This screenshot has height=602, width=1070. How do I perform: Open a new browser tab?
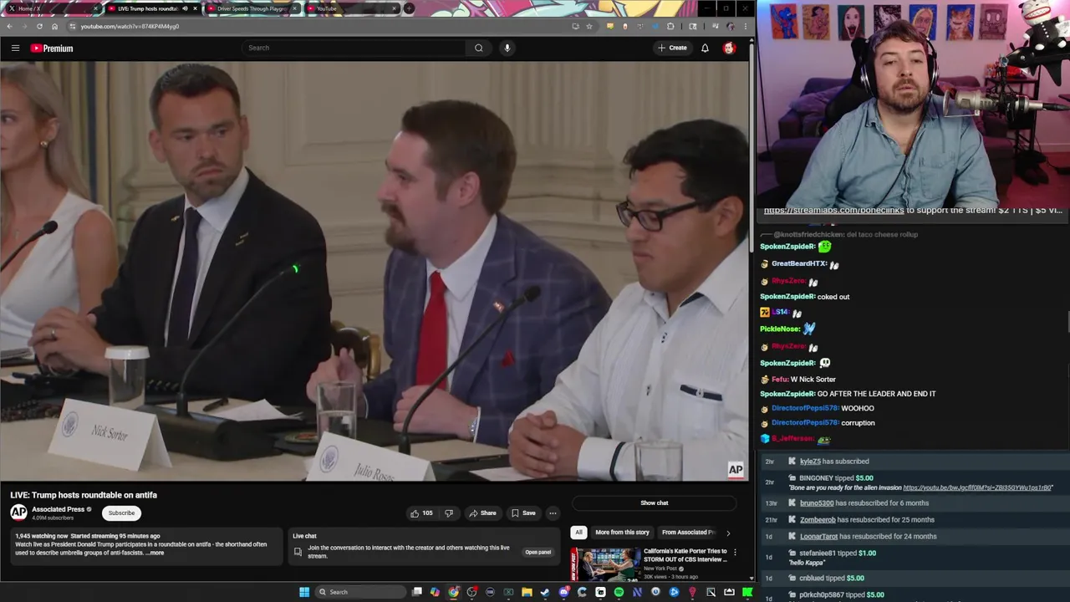[x=409, y=8]
